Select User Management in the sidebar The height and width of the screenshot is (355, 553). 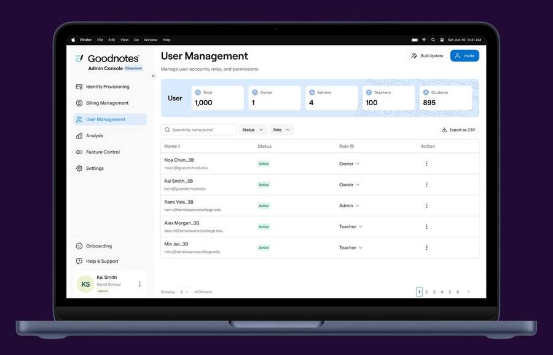110,119
